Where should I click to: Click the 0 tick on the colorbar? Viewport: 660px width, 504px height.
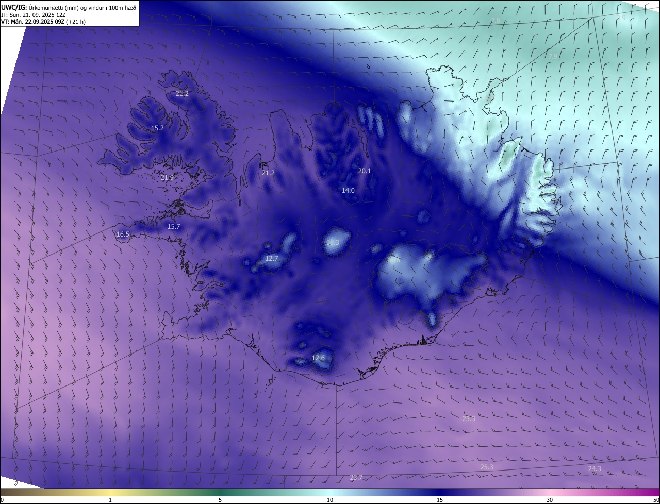coord(2,500)
